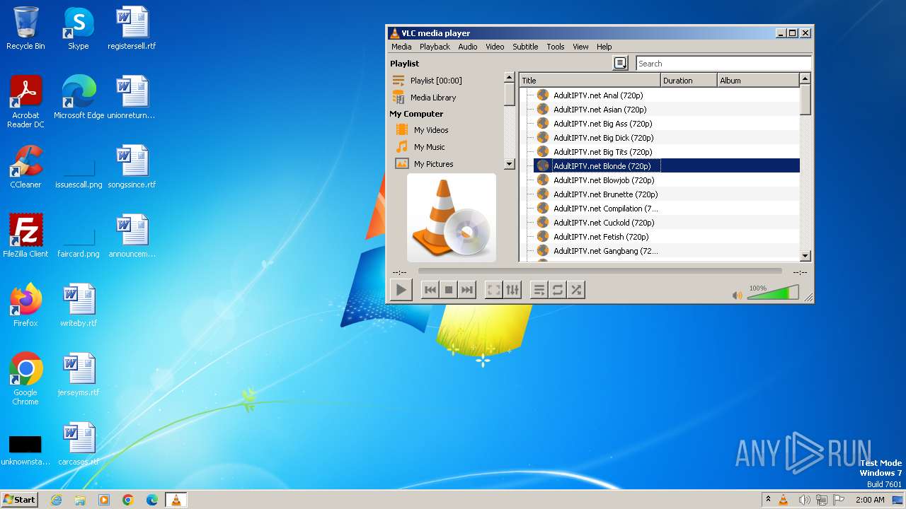Click playlist scrollbar up arrow
The height and width of the screenshot is (509, 906).
pyautogui.click(x=805, y=79)
